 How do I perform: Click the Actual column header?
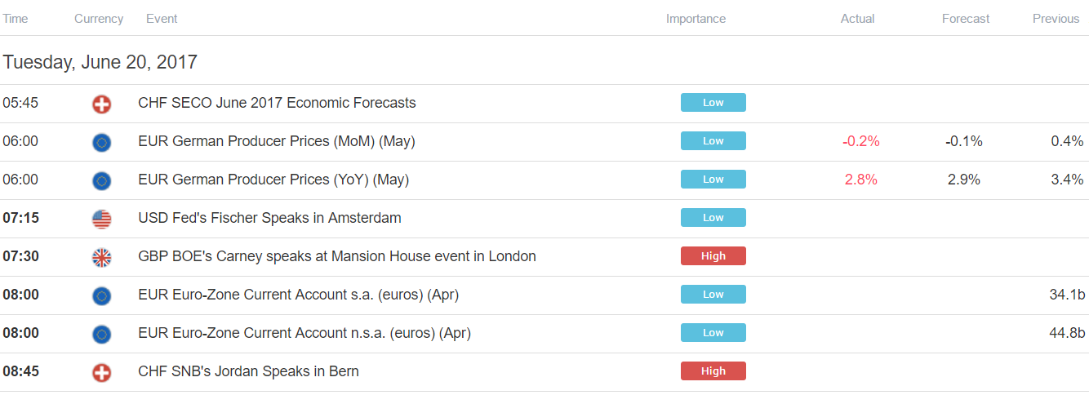[857, 19]
